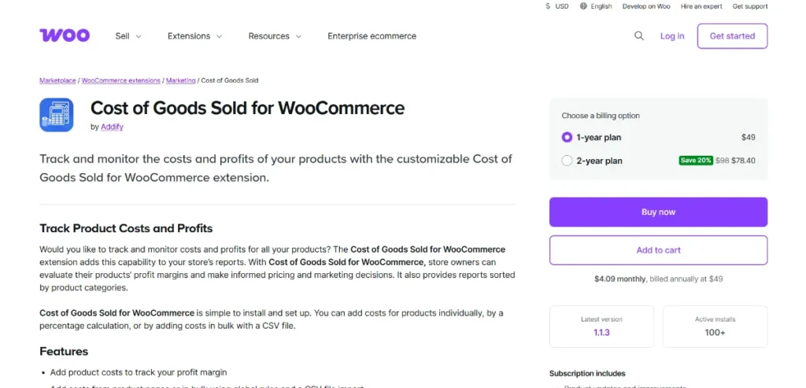Click the USD currency dollar icon
The image size is (806, 388).
[548, 6]
